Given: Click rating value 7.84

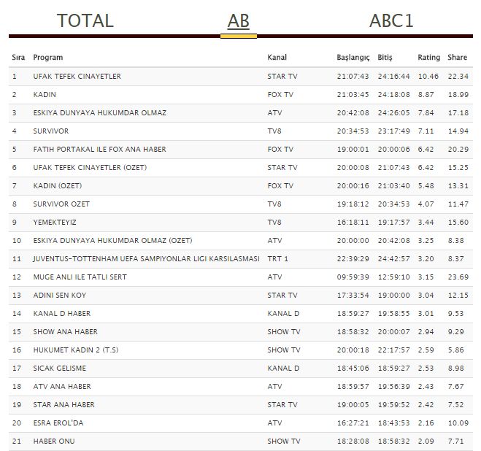Looking at the screenshot, I should [x=426, y=113].
